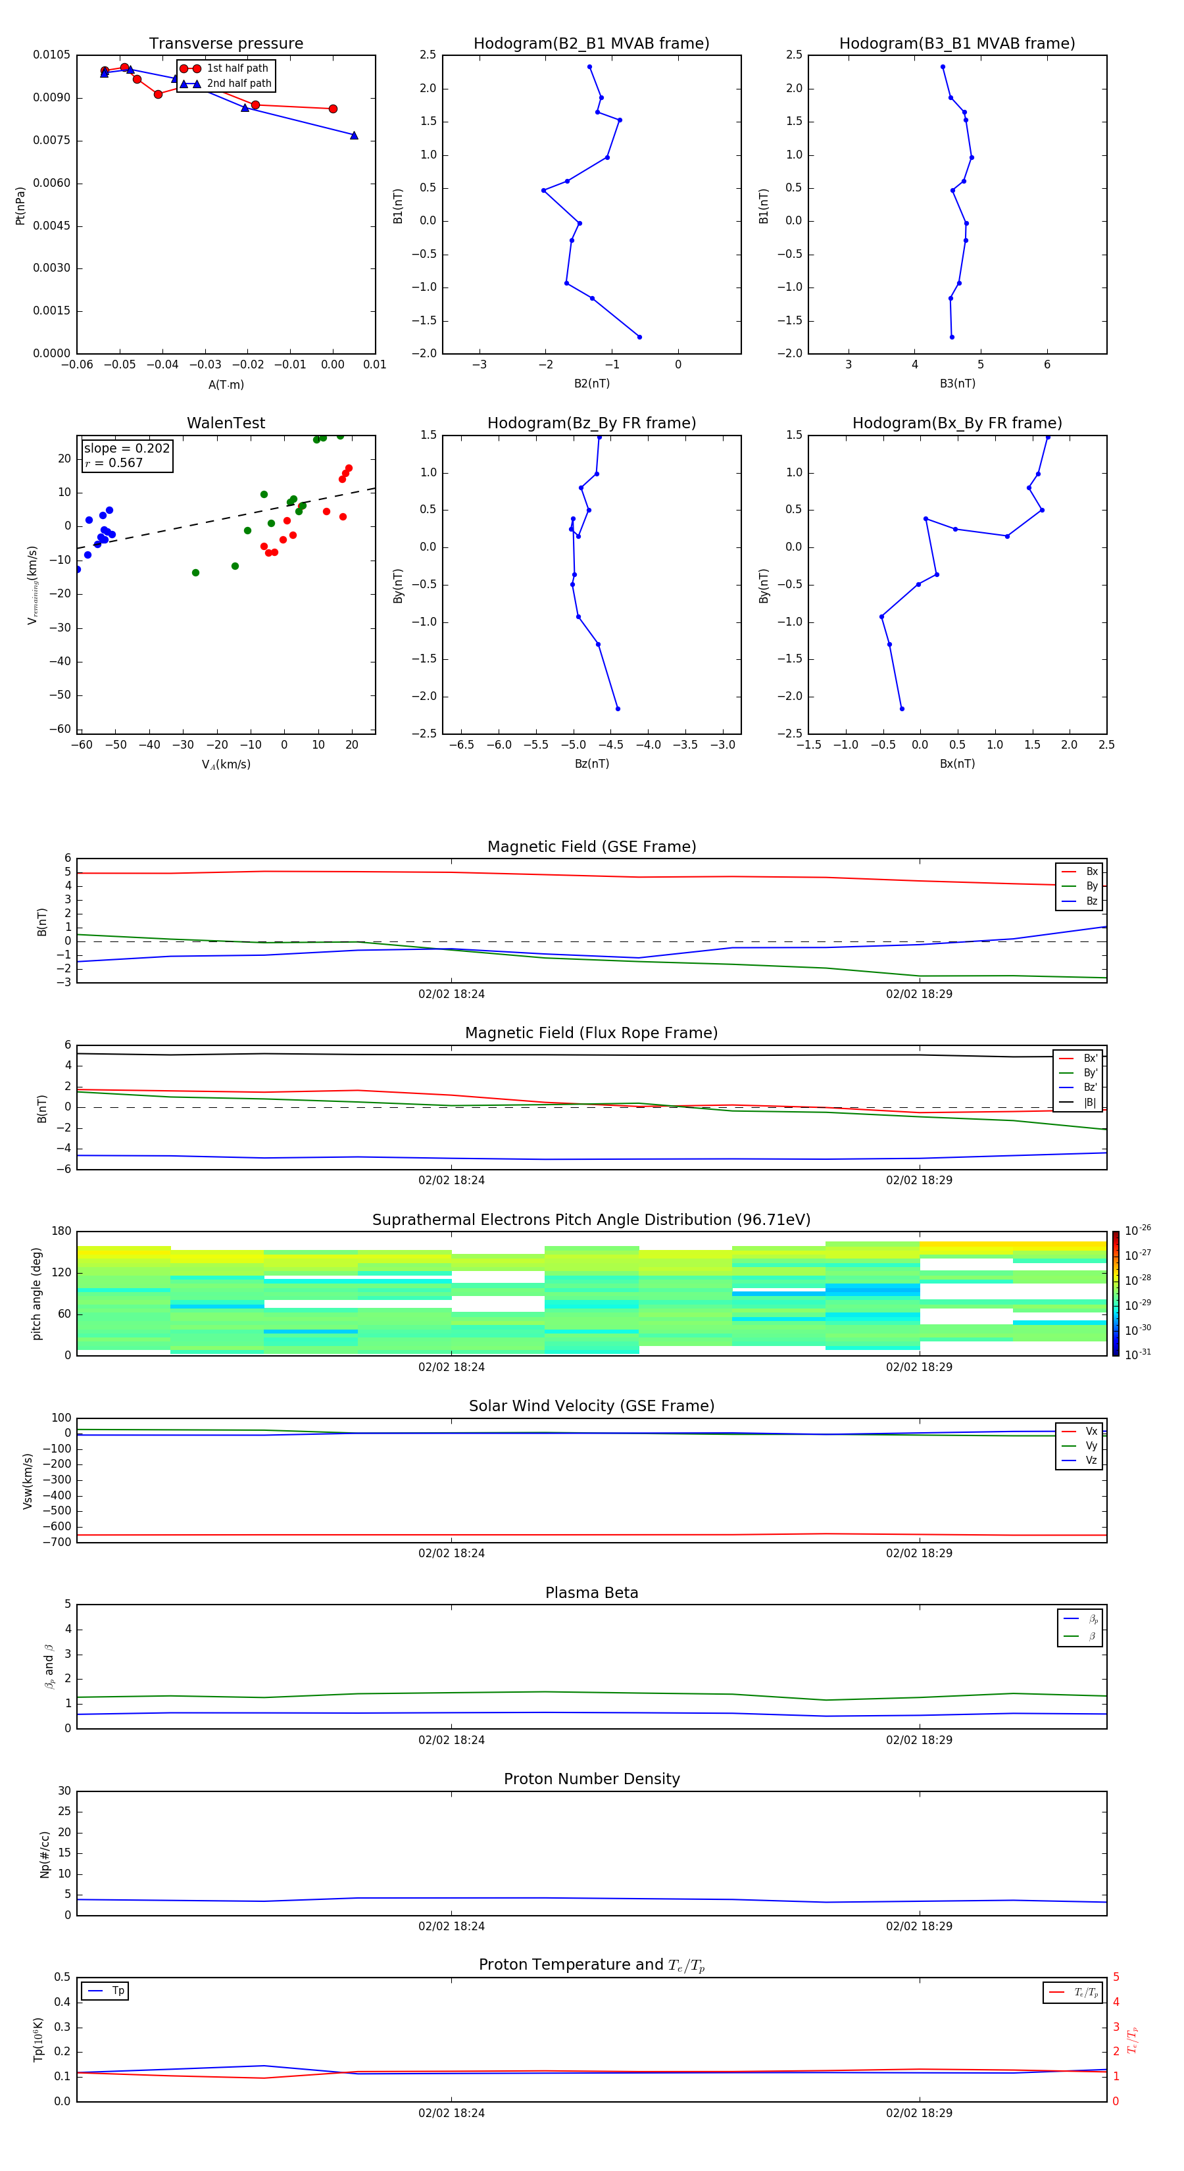Click the 'Hodogram(Bx_By FR frame)' title
Screen dimensions: 1184x2171
point(957,423)
